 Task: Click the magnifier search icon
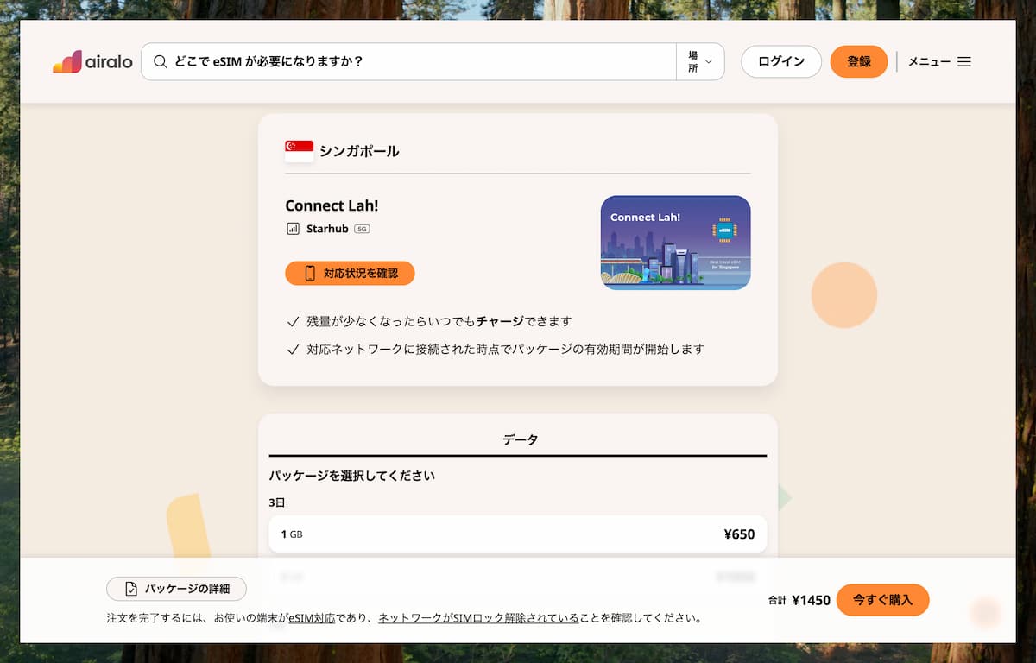(x=160, y=62)
